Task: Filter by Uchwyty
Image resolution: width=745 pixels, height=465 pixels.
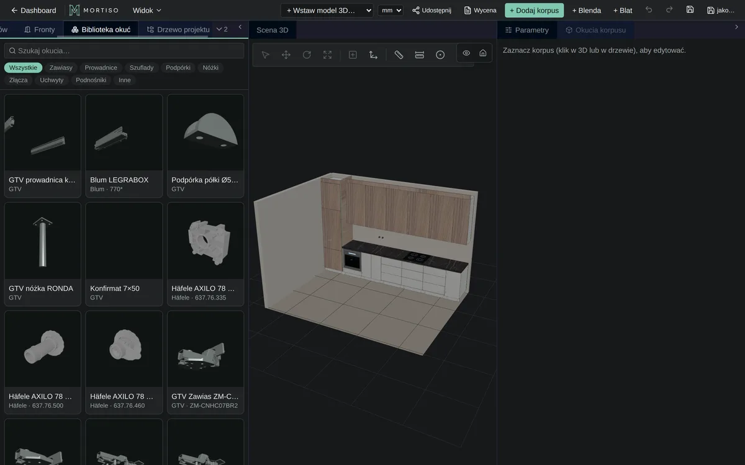Action: pos(52,80)
